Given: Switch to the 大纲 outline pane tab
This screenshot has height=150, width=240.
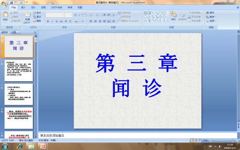Looking at the screenshot, I should (14, 32).
